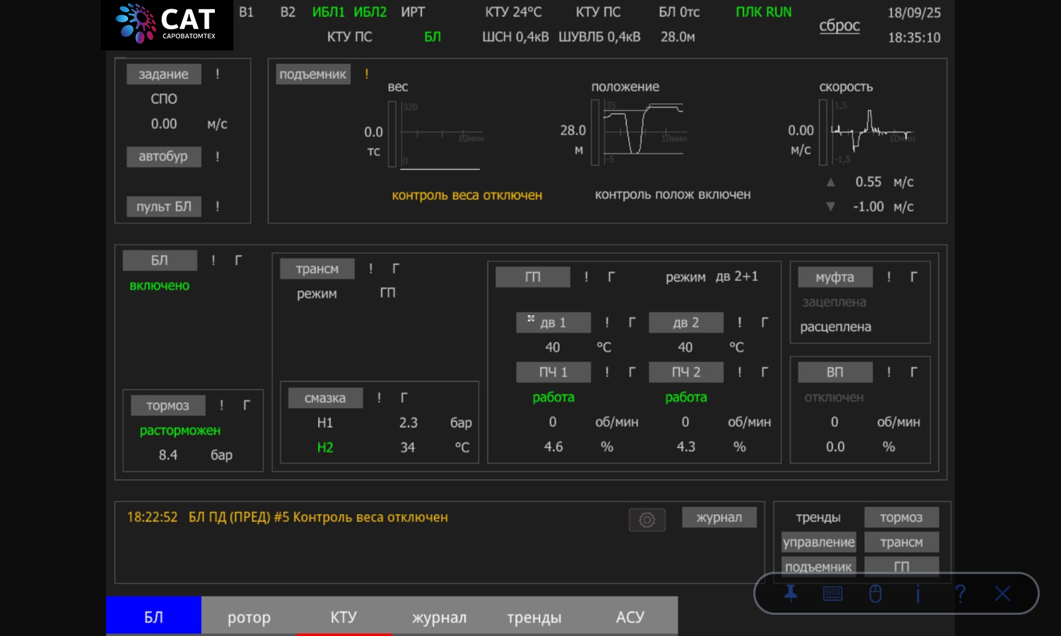This screenshot has height=636, width=1061.
Task: Close the floating toolbar with X icon
Action: pos(1003,594)
